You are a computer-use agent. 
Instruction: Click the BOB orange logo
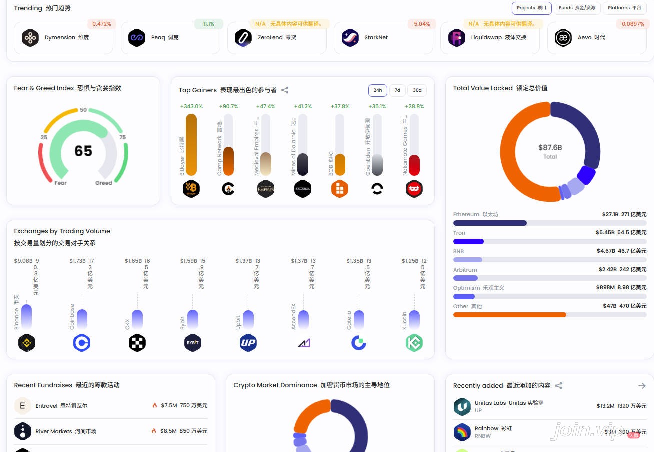[340, 189]
